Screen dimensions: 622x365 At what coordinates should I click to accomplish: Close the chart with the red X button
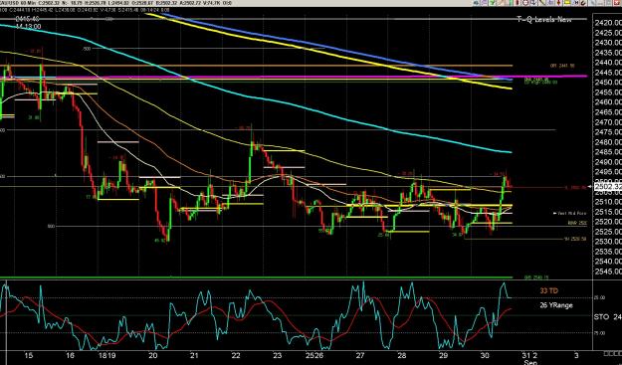click(x=617, y=3)
